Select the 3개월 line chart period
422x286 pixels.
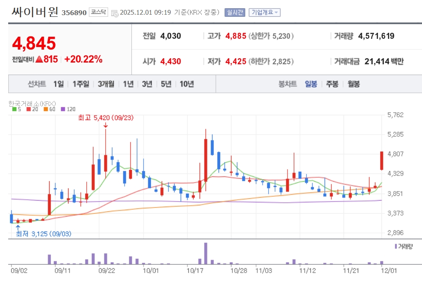pyautogui.click(x=106, y=84)
